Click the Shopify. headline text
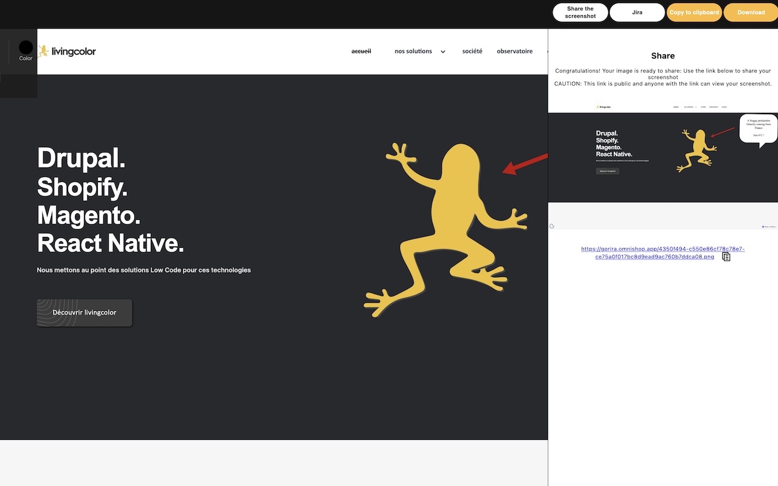 (82, 187)
